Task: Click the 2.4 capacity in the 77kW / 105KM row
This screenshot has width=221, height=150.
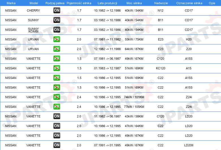Action: pos(79,107)
